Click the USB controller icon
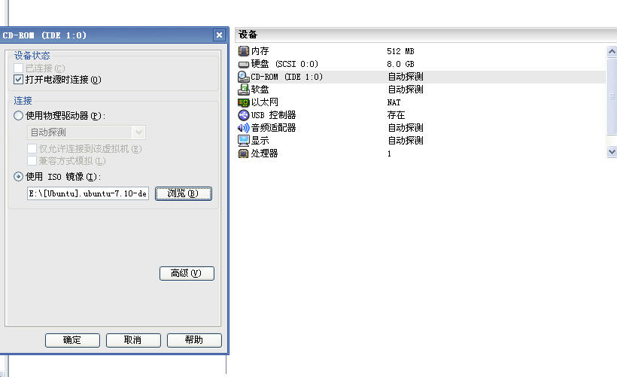Screen dimensions: 617x377 click(244, 115)
